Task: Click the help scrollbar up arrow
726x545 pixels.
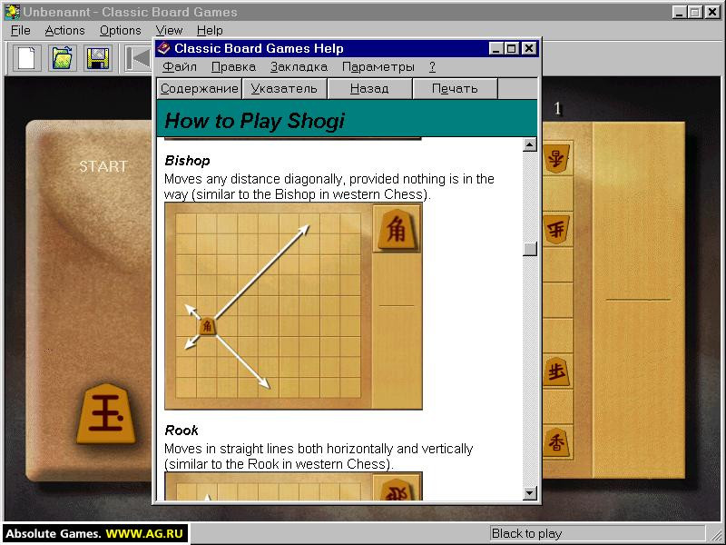Action: pos(530,144)
